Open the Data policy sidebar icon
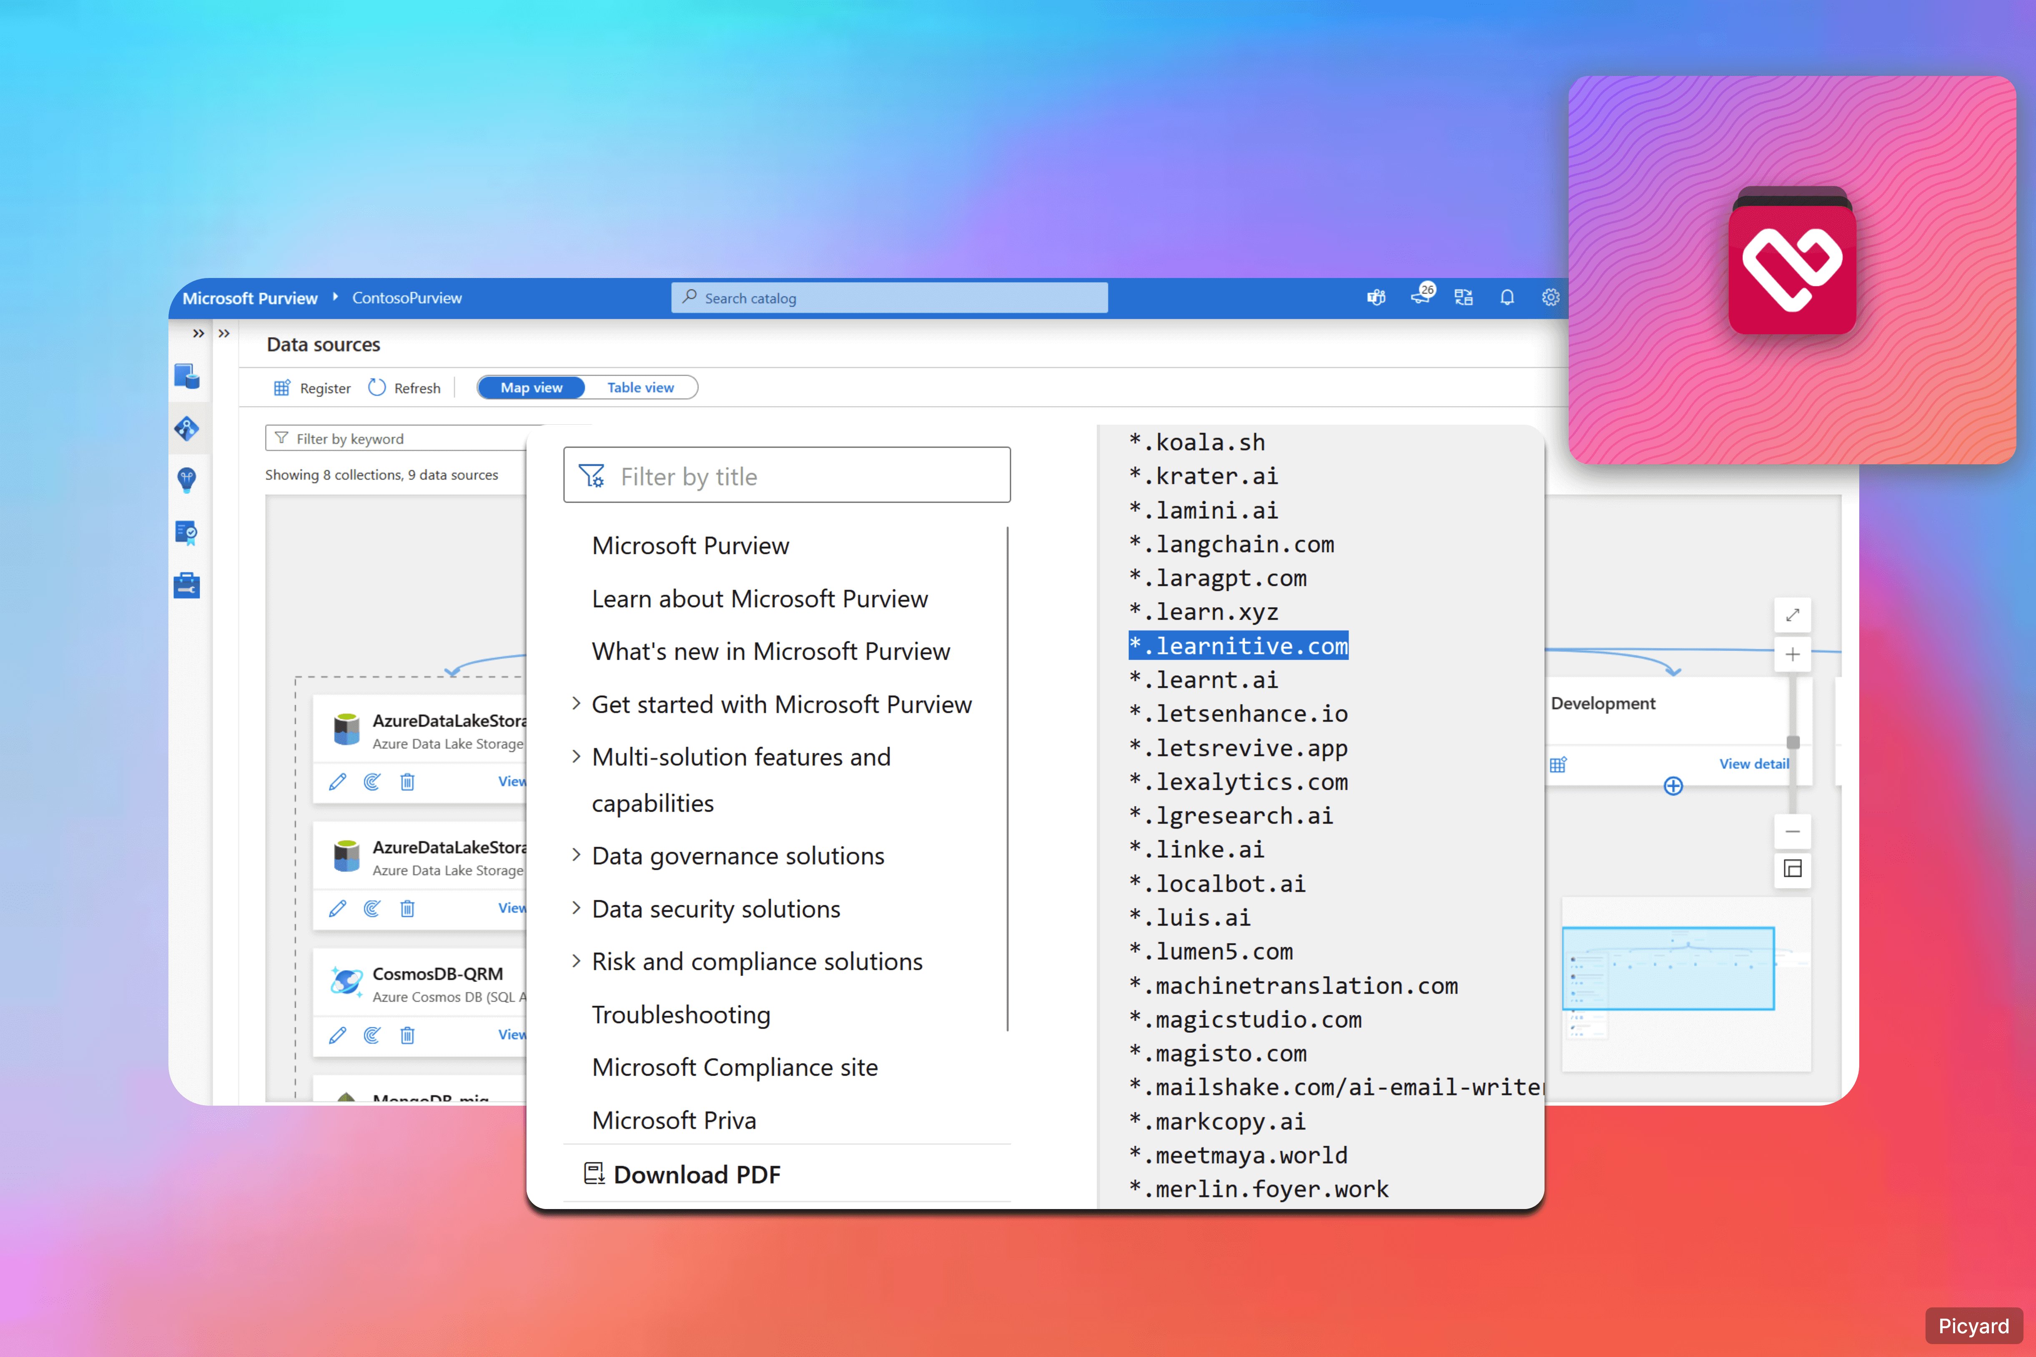Image resolution: width=2036 pixels, height=1357 pixels. point(187,532)
